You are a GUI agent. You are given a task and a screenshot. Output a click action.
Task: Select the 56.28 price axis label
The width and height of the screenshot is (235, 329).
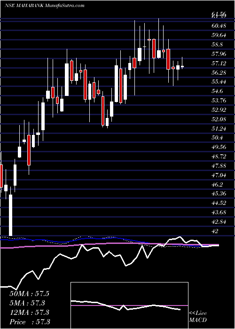(x=219, y=72)
